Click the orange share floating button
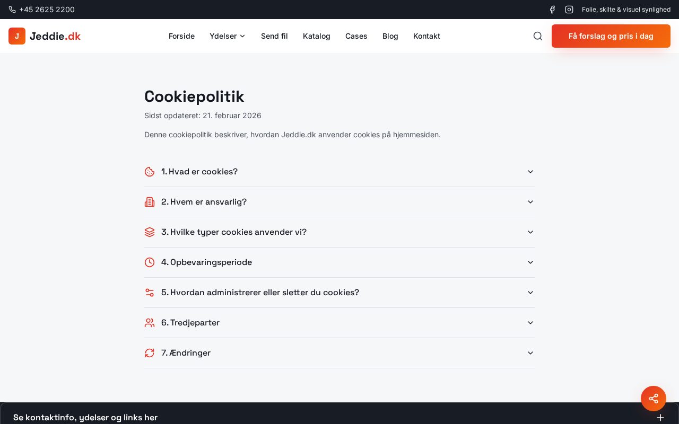The width and height of the screenshot is (679, 424). point(653,399)
